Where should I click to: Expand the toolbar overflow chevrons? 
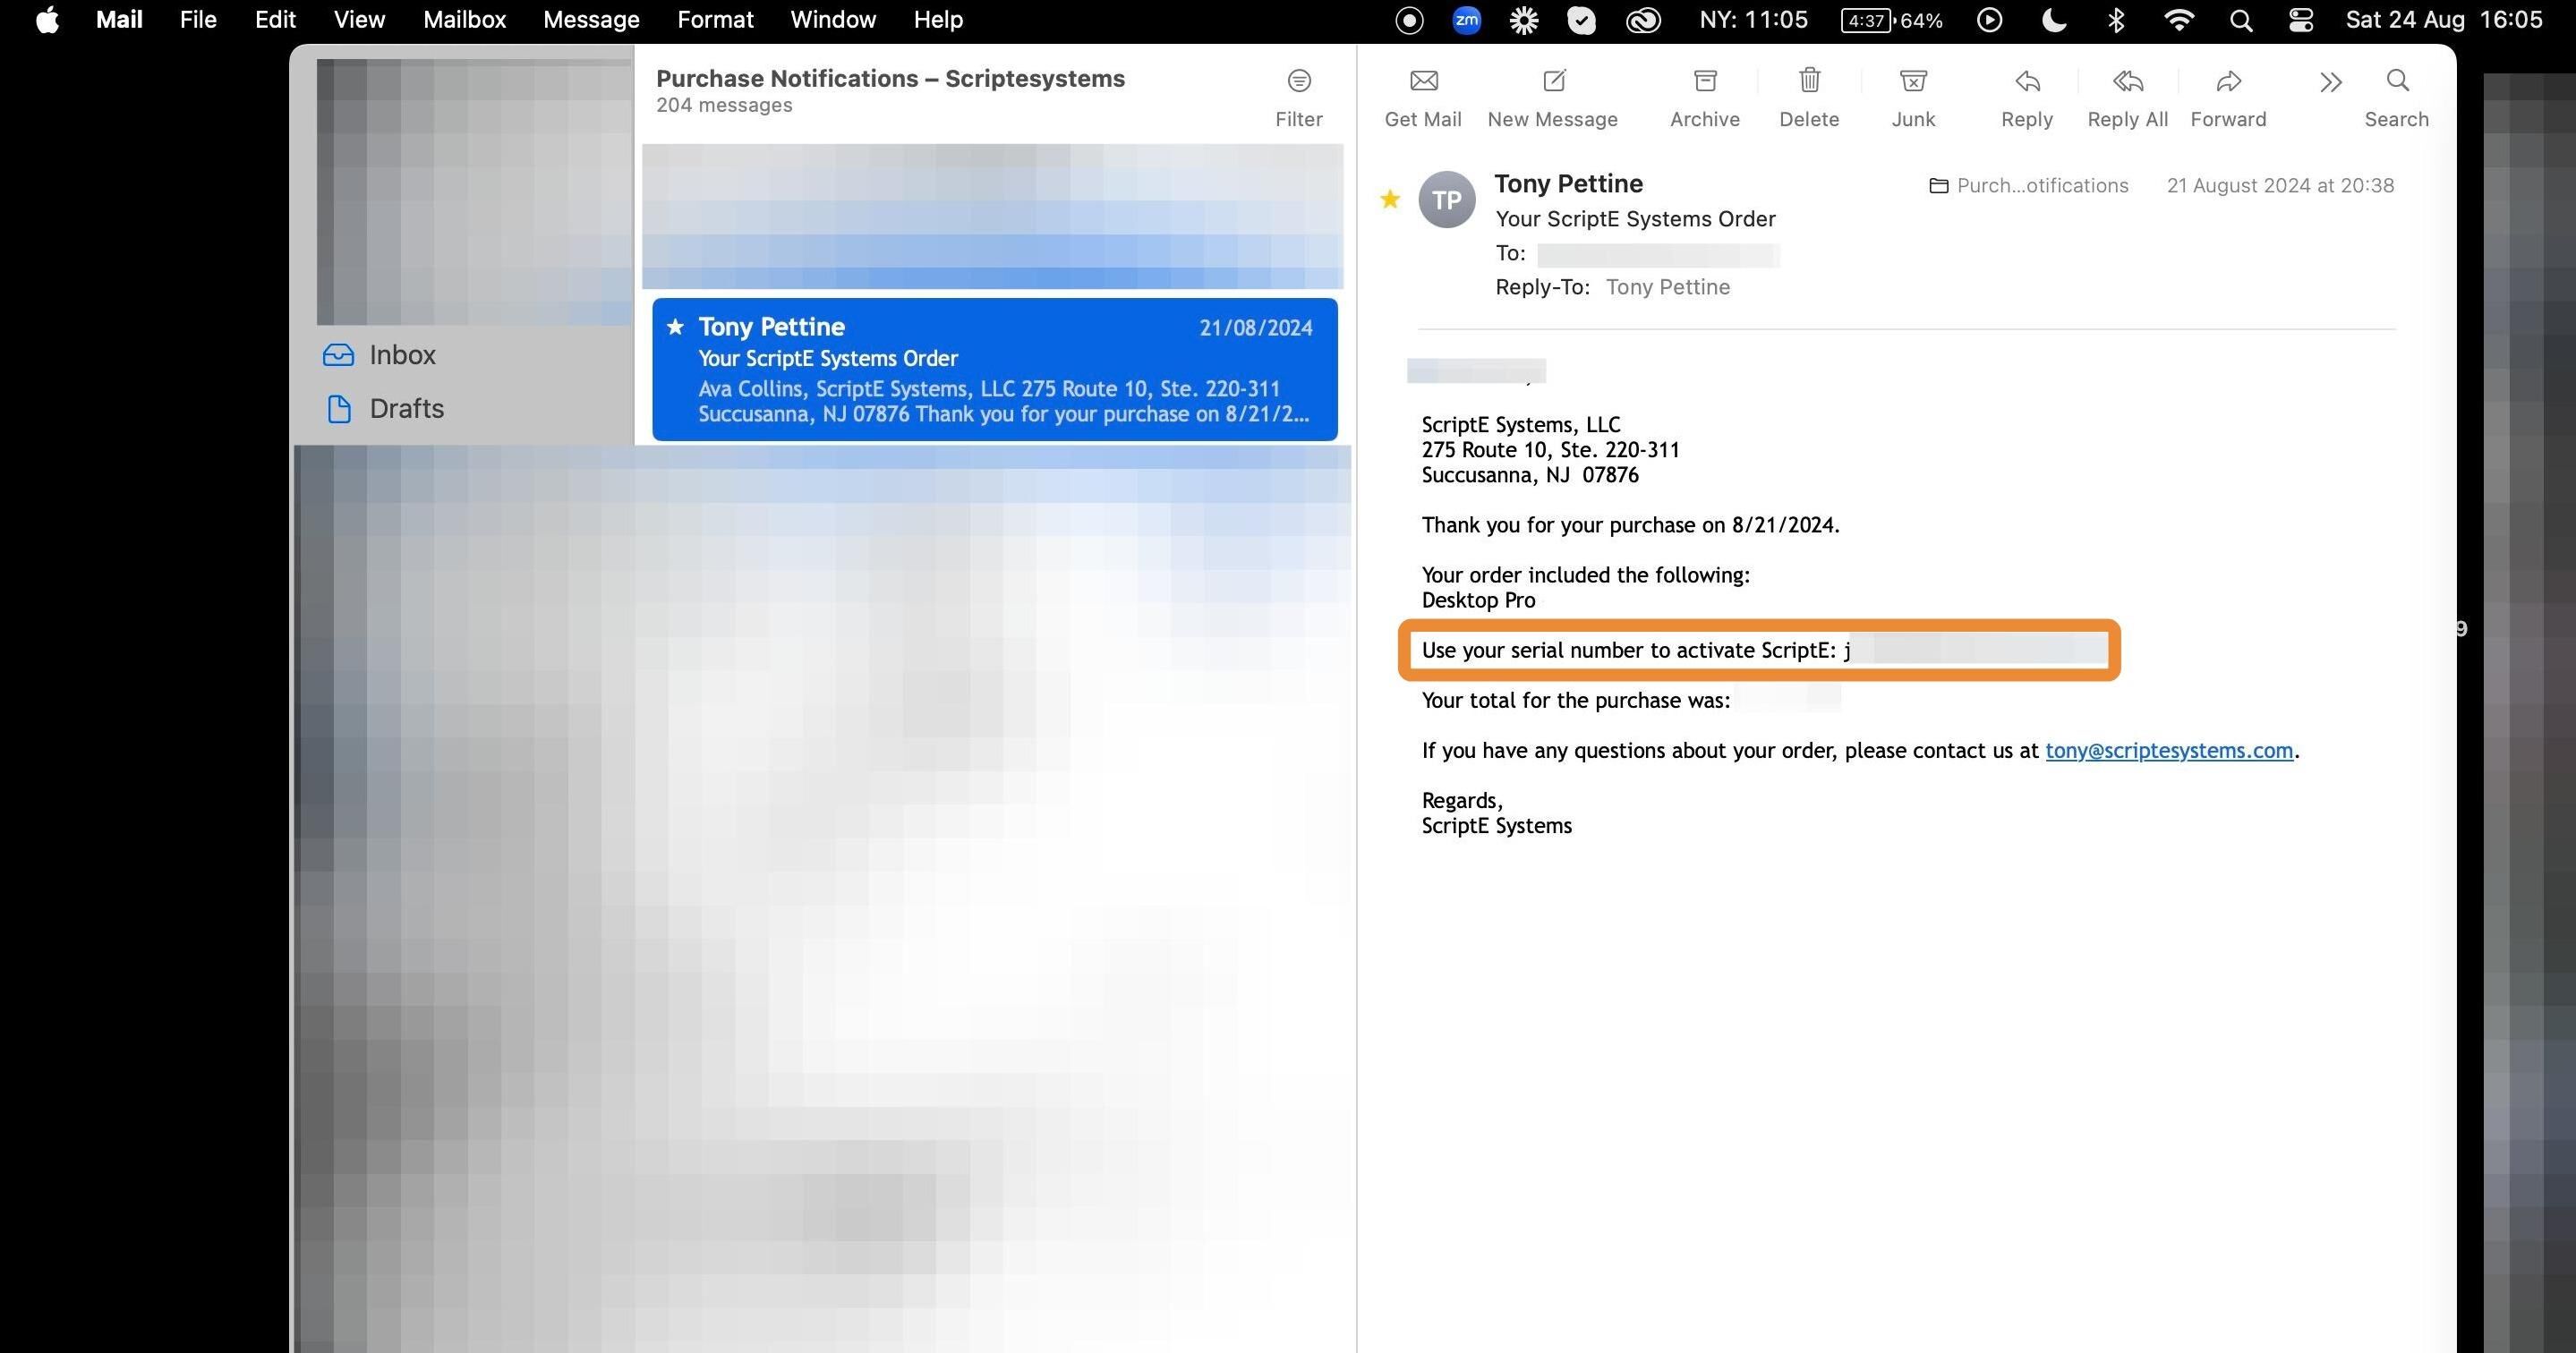click(x=2330, y=82)
